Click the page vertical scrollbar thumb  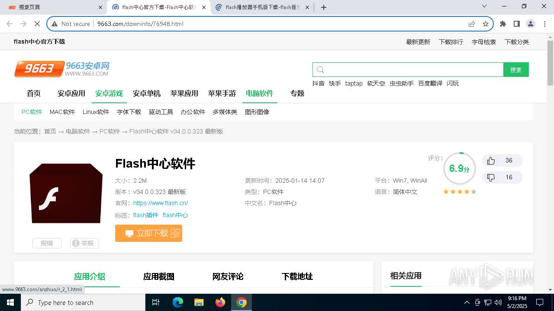[x=550, y=63]
